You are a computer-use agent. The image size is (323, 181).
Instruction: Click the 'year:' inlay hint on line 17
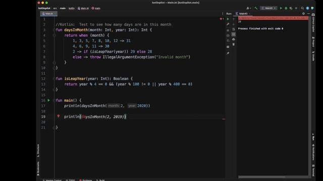pos(132,106)
